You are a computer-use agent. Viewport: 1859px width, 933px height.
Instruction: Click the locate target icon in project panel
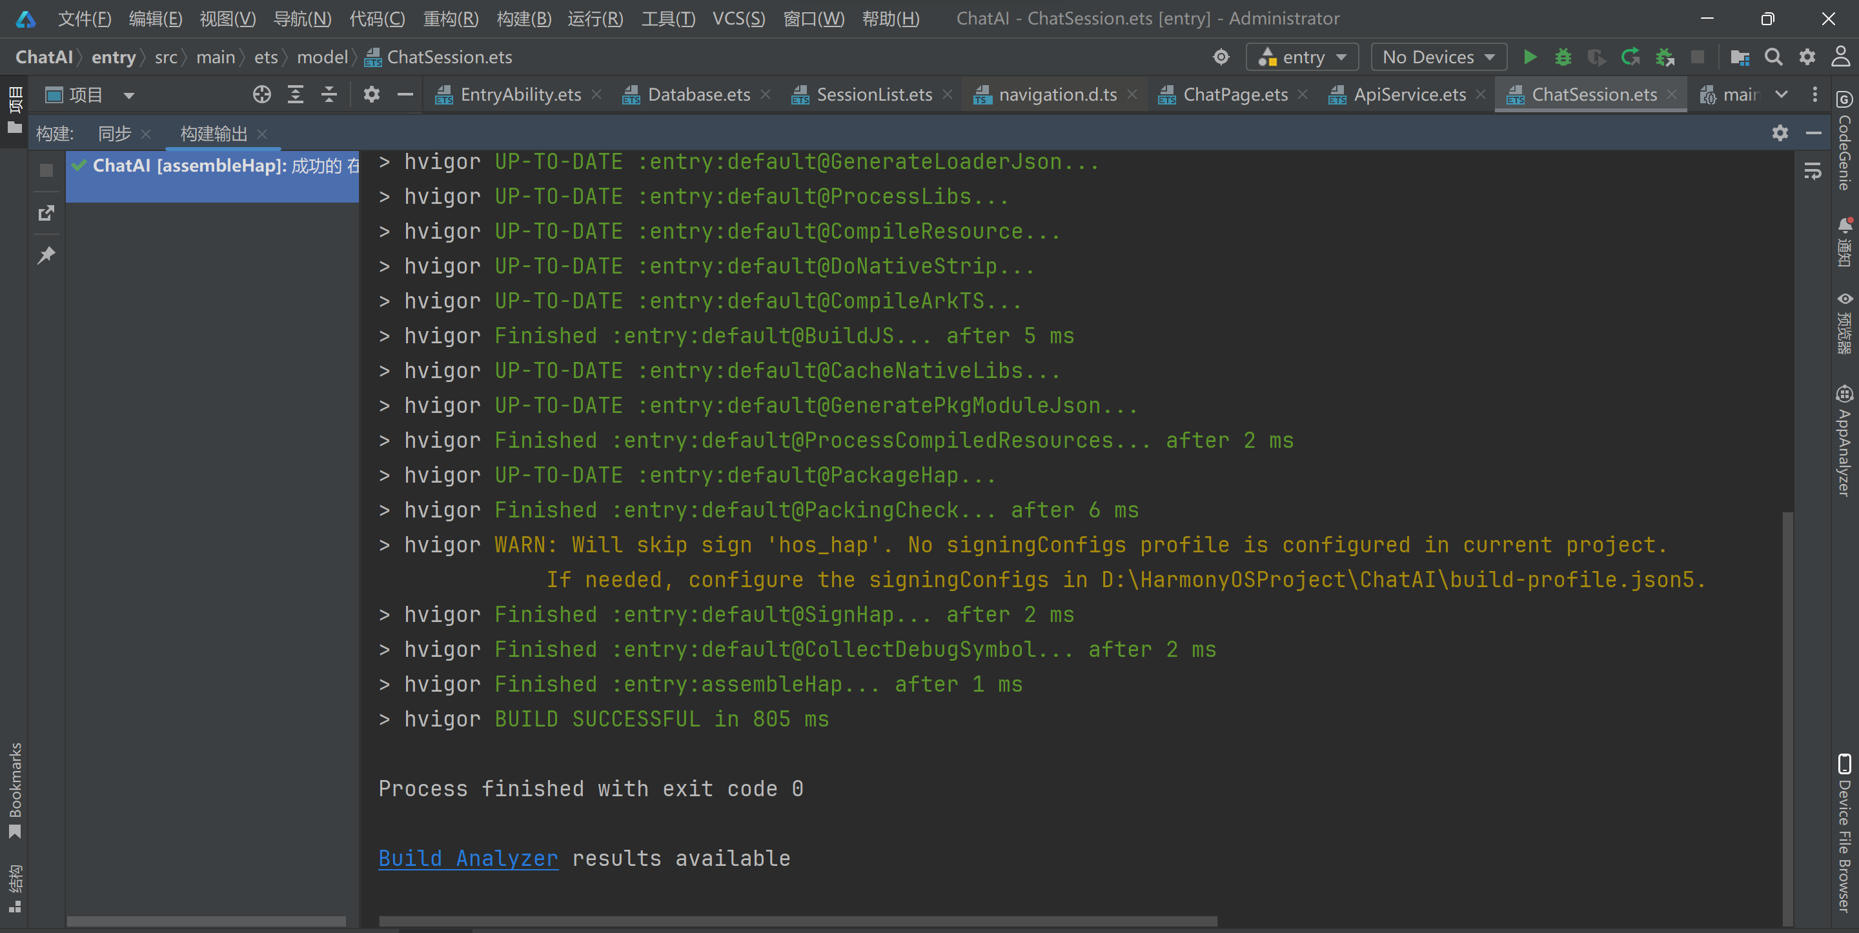(261, 95)
